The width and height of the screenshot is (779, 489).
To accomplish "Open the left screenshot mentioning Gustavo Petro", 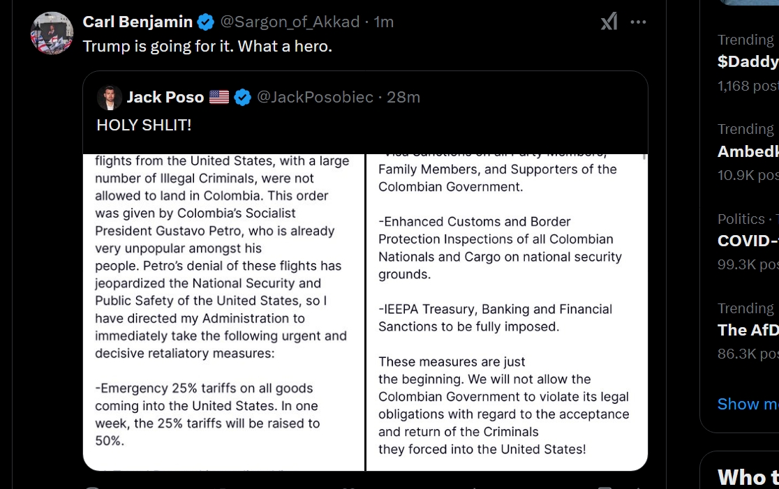I will [x=223, y=312].
